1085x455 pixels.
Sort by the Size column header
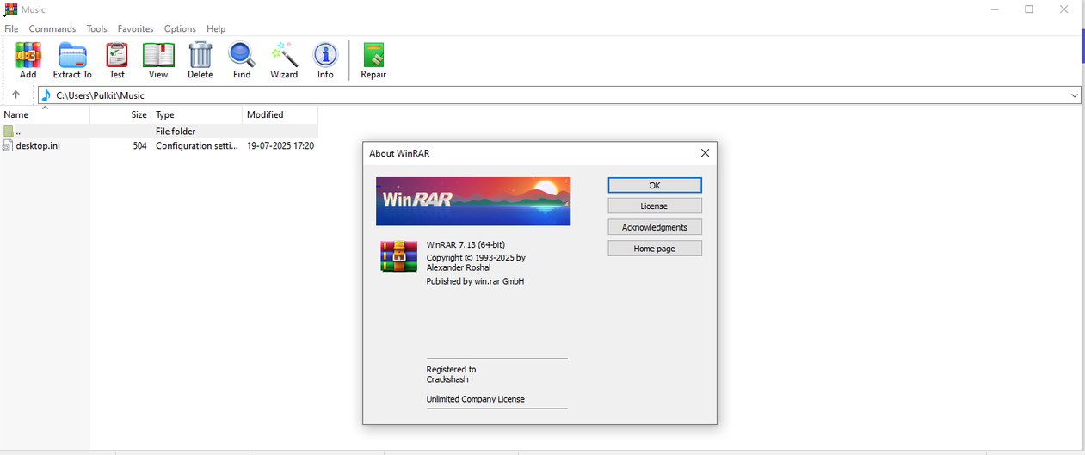tap(120, 114)
